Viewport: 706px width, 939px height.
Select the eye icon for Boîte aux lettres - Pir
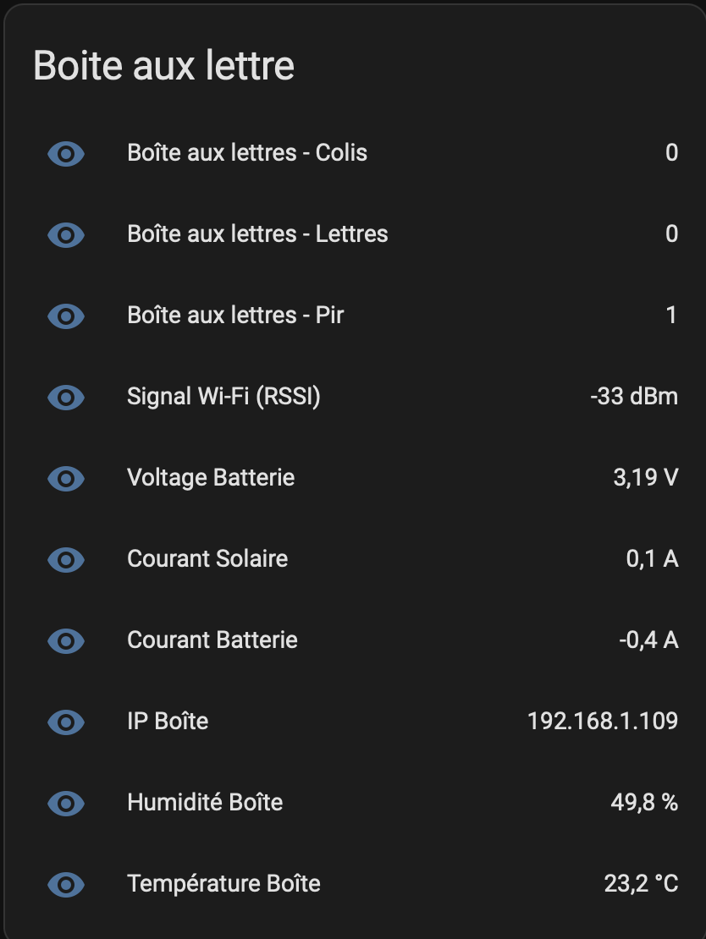pos(66,316)
